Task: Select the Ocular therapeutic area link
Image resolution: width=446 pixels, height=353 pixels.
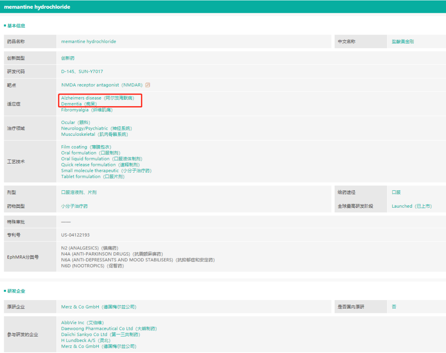Action: pos(76,123)
